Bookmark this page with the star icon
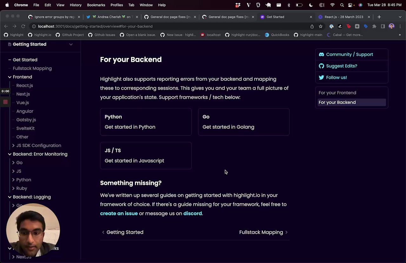Viewport: 406px width, 263px height. click(x=321, y=27)
